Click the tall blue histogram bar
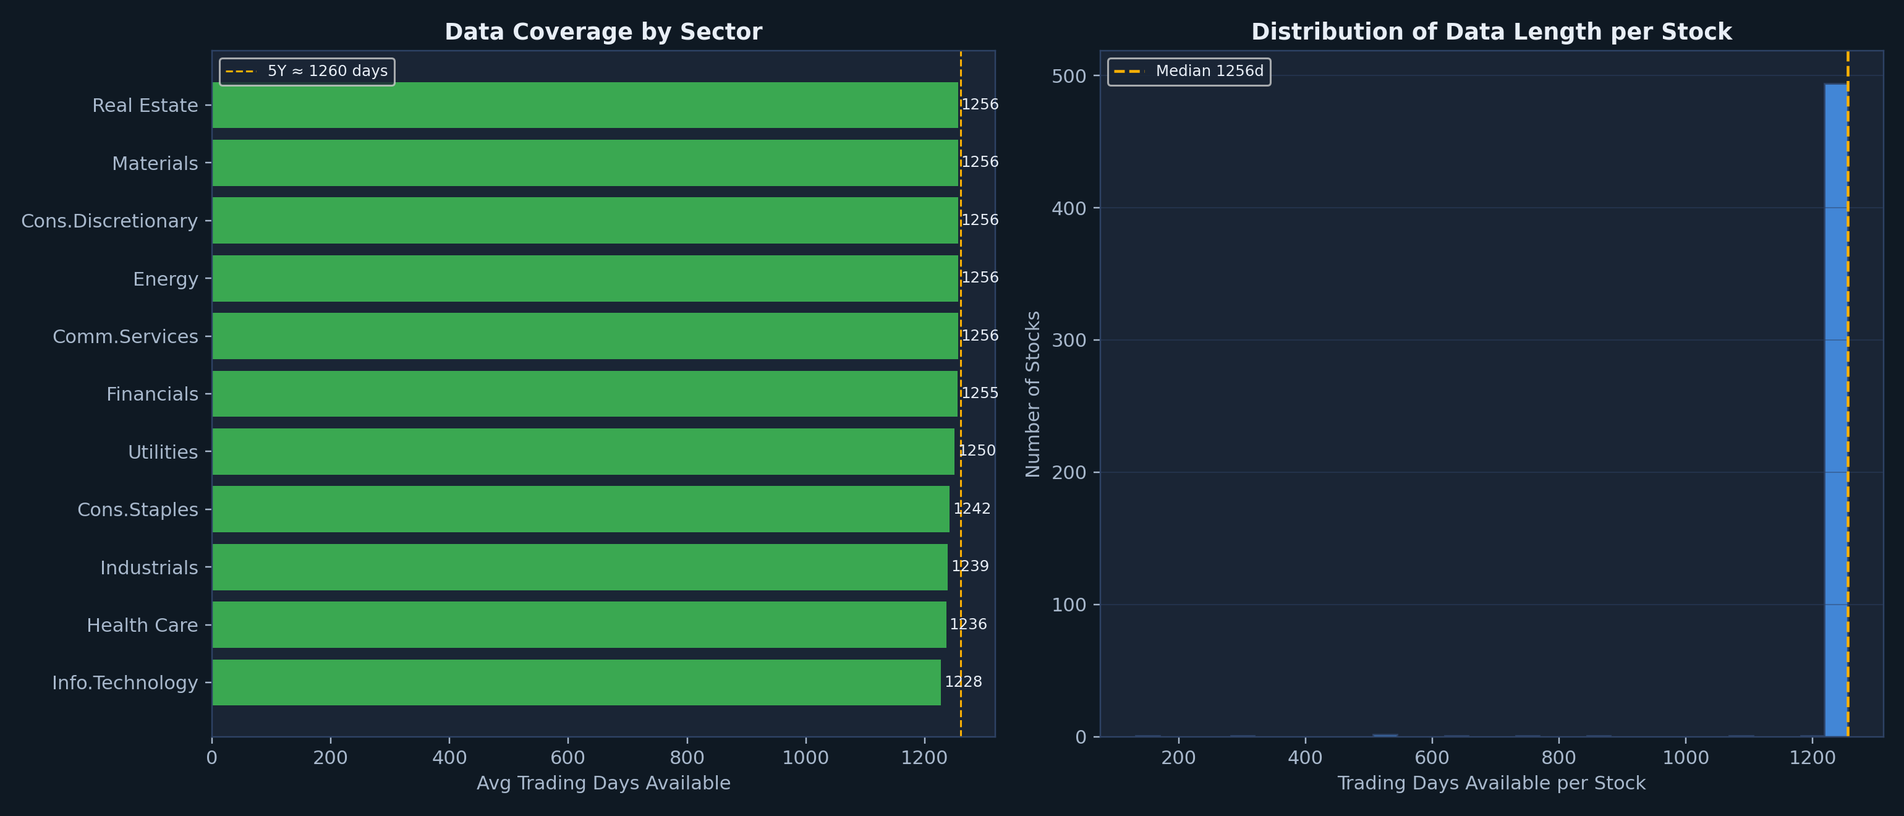Viewport: 1904px width, 816px height. click(x=1836, y=410)
